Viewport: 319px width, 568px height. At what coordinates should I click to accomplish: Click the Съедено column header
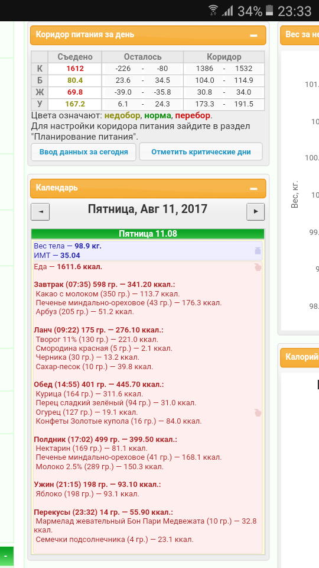click(75, 57)
